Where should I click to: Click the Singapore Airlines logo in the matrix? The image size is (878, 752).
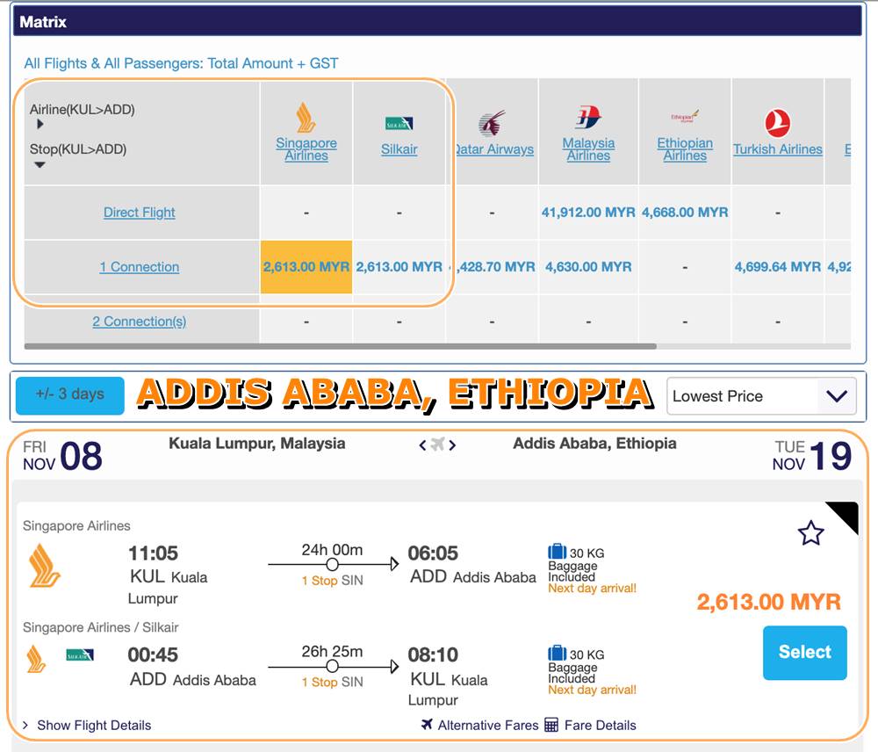[x=306, y=118]
